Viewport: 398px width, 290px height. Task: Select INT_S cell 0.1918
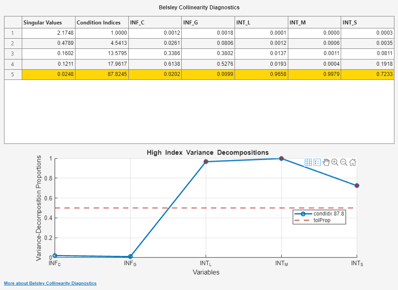click(x=367, y=64)
